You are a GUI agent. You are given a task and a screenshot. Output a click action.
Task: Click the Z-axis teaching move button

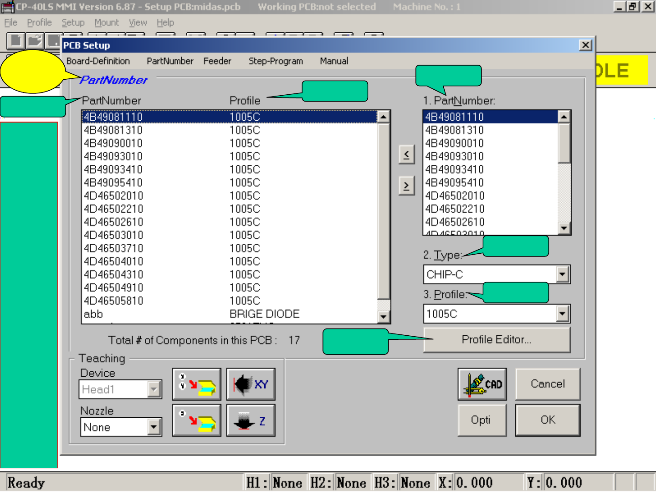point(251,420)
